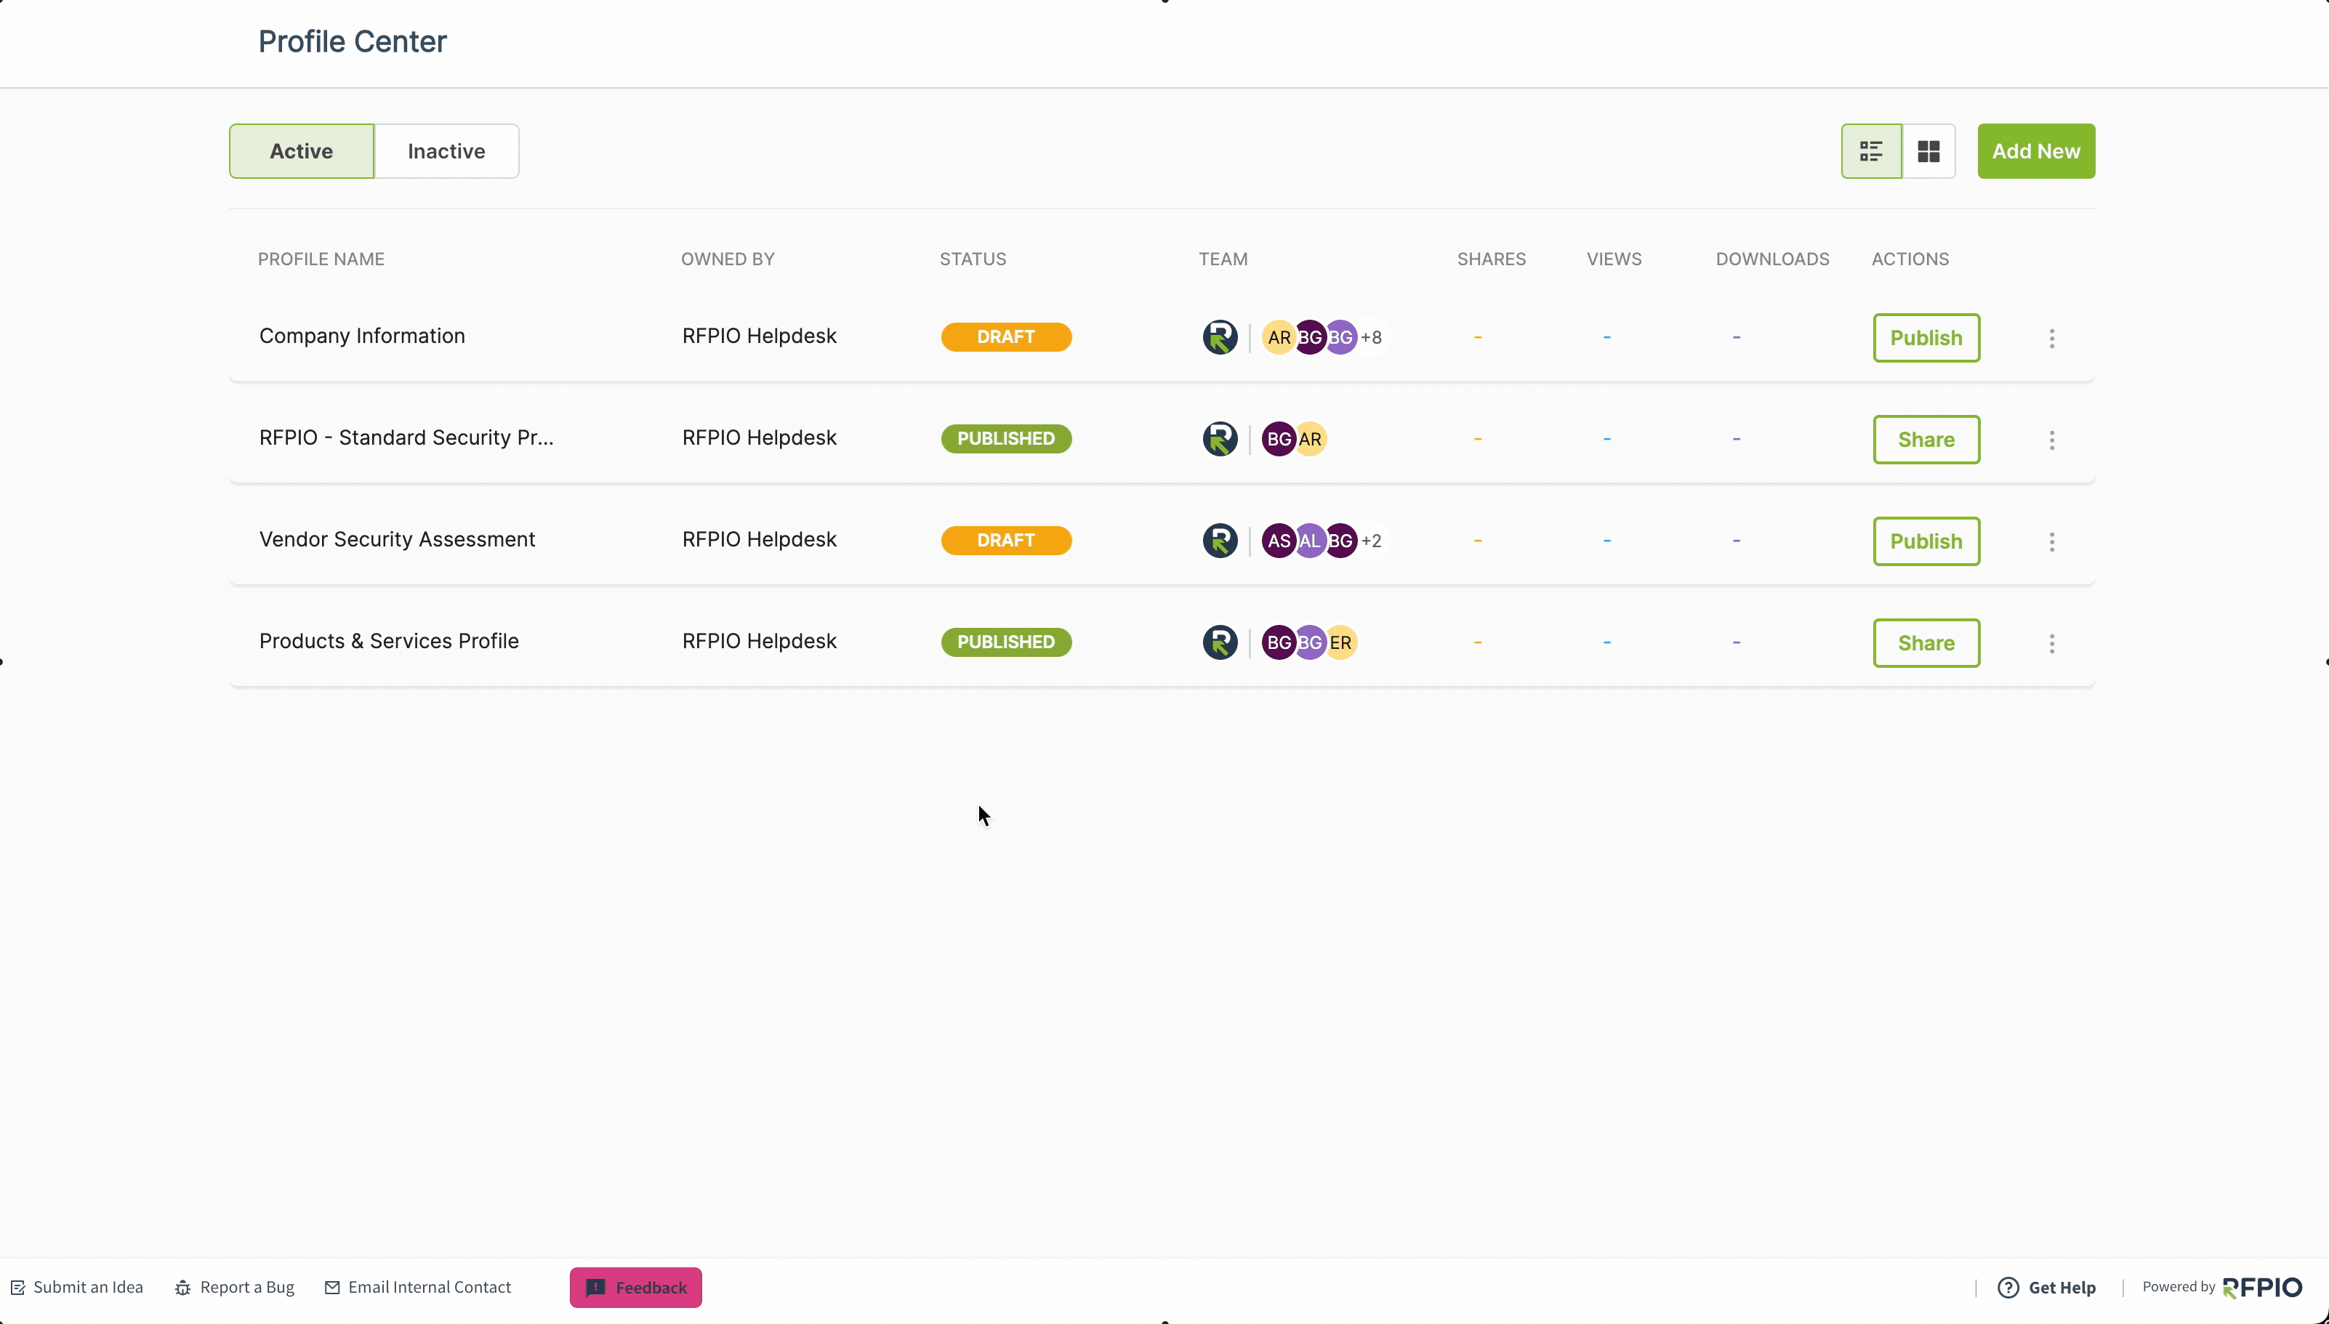Screen dimensions: 2329x1324
Task: Open the Company Information profile name
Action: (362, 336)
